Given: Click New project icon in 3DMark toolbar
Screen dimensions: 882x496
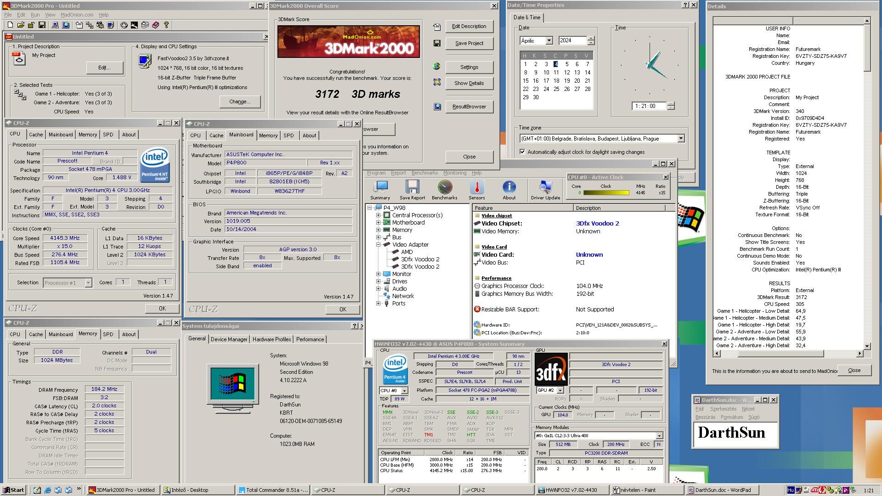Looking at the screenshot, I should [10, 25].
